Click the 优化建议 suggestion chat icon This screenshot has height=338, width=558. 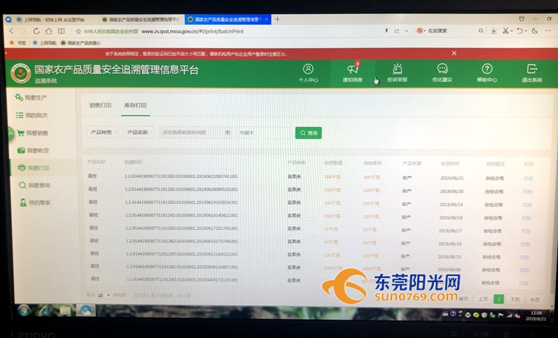click(442, 69)
